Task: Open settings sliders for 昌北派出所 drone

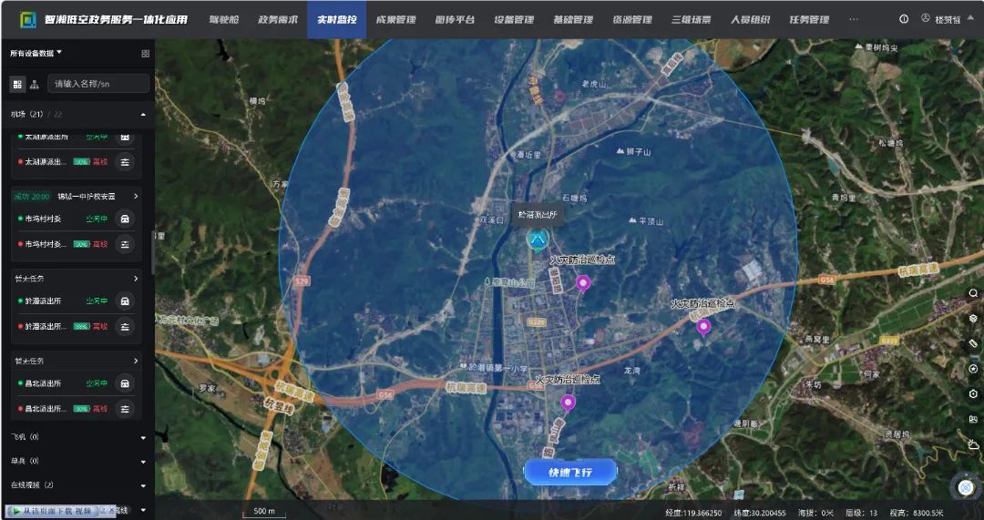Action: pos(125,409)
